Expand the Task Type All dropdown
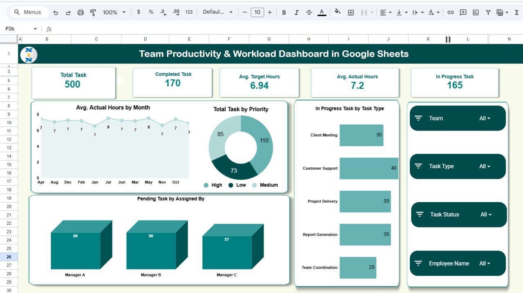Viewport: 523px width, 293px height. [x=485, y=166]
